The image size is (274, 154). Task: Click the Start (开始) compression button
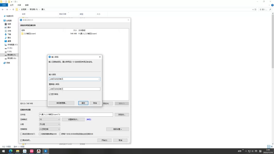click(104, 140)
